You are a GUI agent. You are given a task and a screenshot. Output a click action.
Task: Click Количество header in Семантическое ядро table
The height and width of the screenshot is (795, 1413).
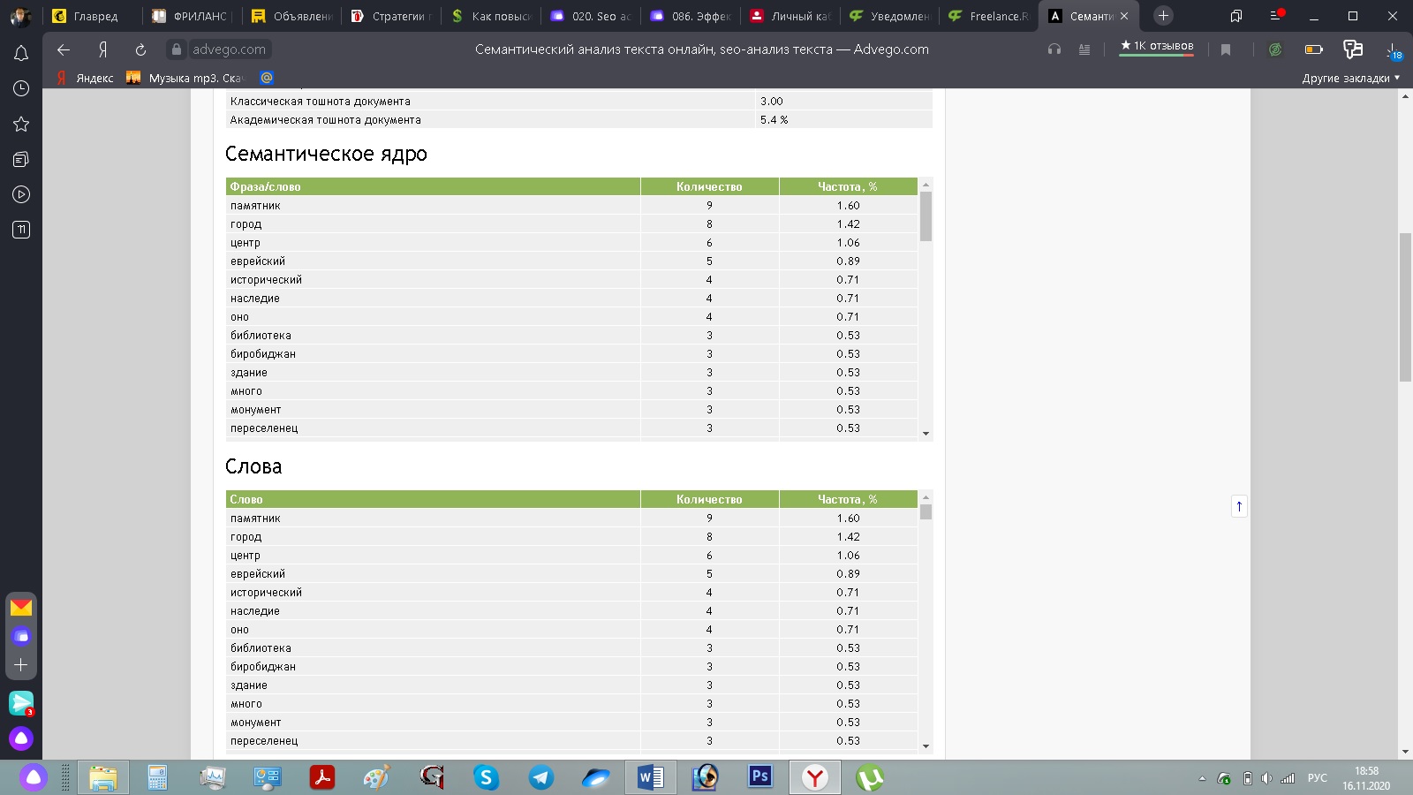pyautogui.click(x=709, y=186)
